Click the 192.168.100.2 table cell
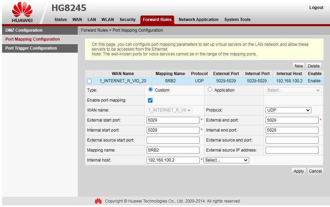Viewport: 330px width, 207px height. coord(289,81)
